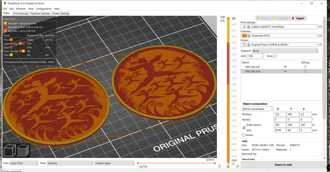Open Window menu
The width and height of the screenshot is (330, 172).
(x=21, y=9)
